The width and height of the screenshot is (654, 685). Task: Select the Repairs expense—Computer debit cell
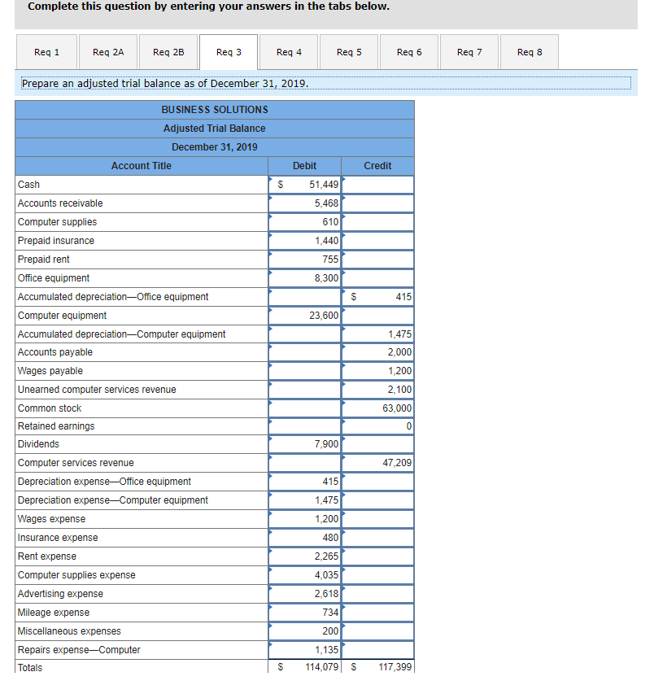point(304,649)
